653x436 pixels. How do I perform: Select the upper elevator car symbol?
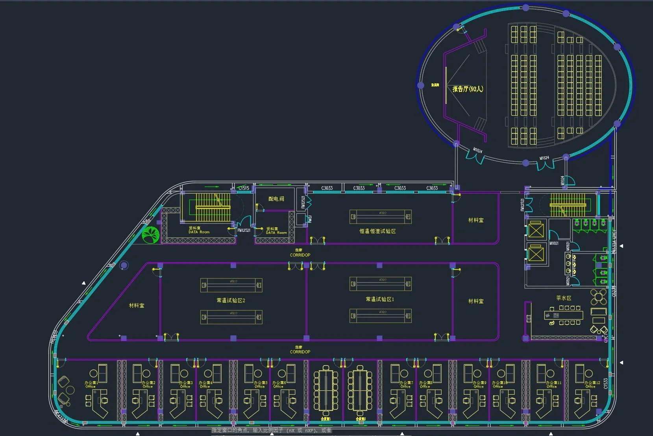tap(536, 231)
